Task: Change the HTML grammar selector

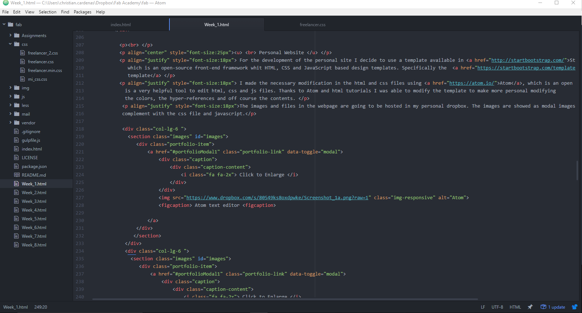Action: tap(515, 307)
